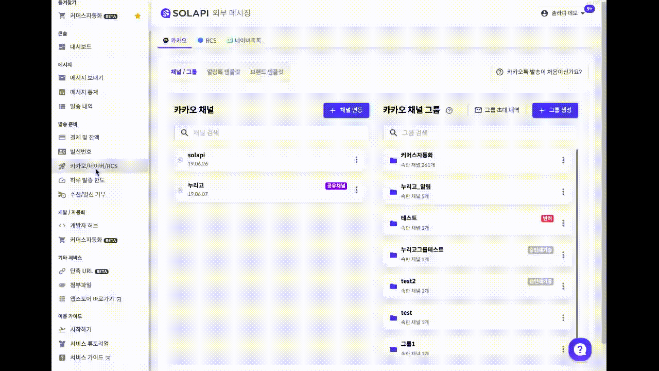Click the 채널 연동 button
659x371 pixels.
pos(346,110)
